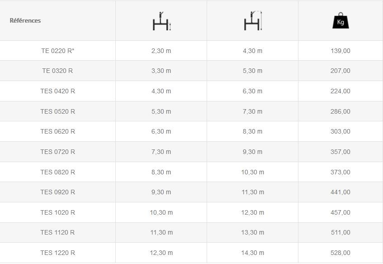The height and width of the screenshot is (264, 383).
Task: Click the 441,00 weight value
Action: tap(340, 192)
